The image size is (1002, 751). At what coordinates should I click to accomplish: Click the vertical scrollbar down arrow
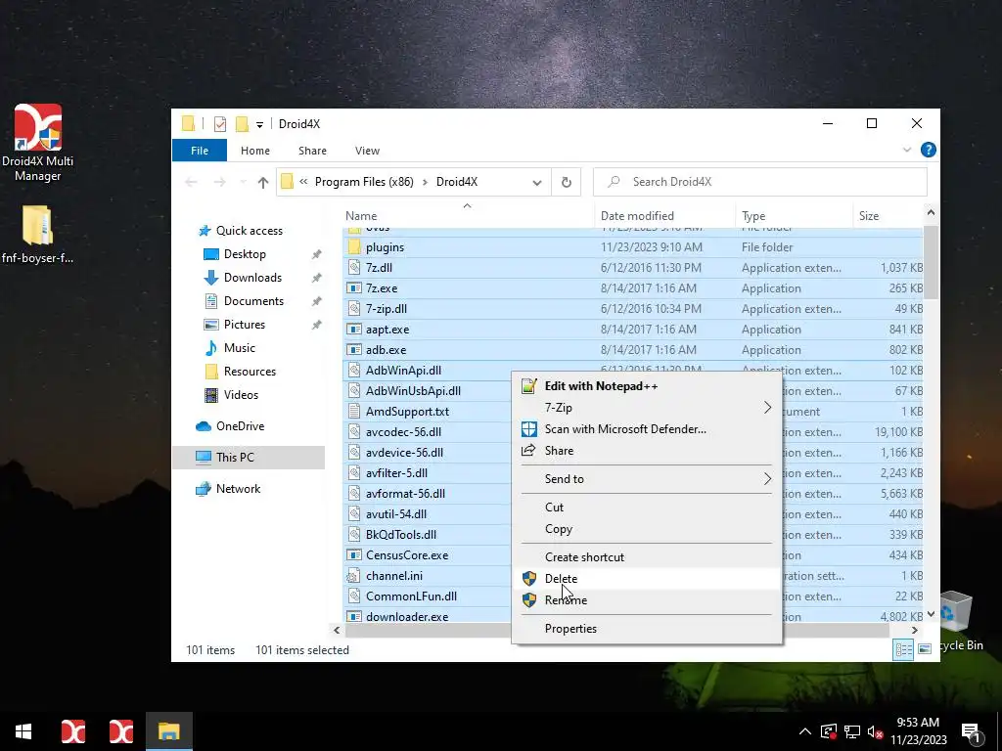coord(931,614)
